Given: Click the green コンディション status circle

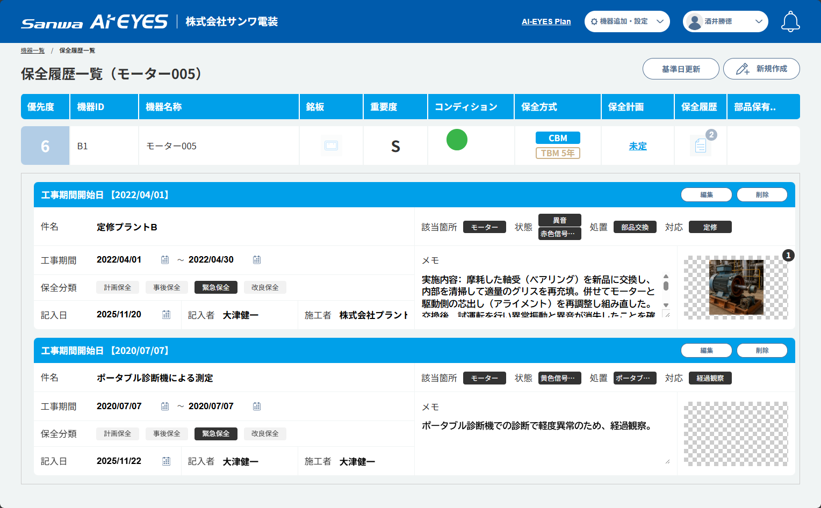Looking at the screenshot, I should [457, 140].
